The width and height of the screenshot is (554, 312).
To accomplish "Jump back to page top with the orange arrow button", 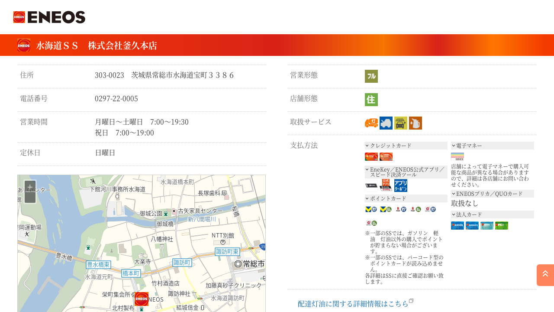I will [x=545, y=275].
